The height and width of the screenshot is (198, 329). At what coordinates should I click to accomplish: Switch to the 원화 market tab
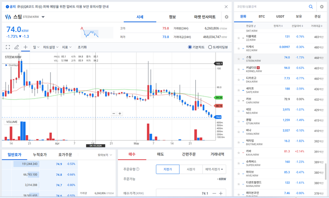point(243,16)
